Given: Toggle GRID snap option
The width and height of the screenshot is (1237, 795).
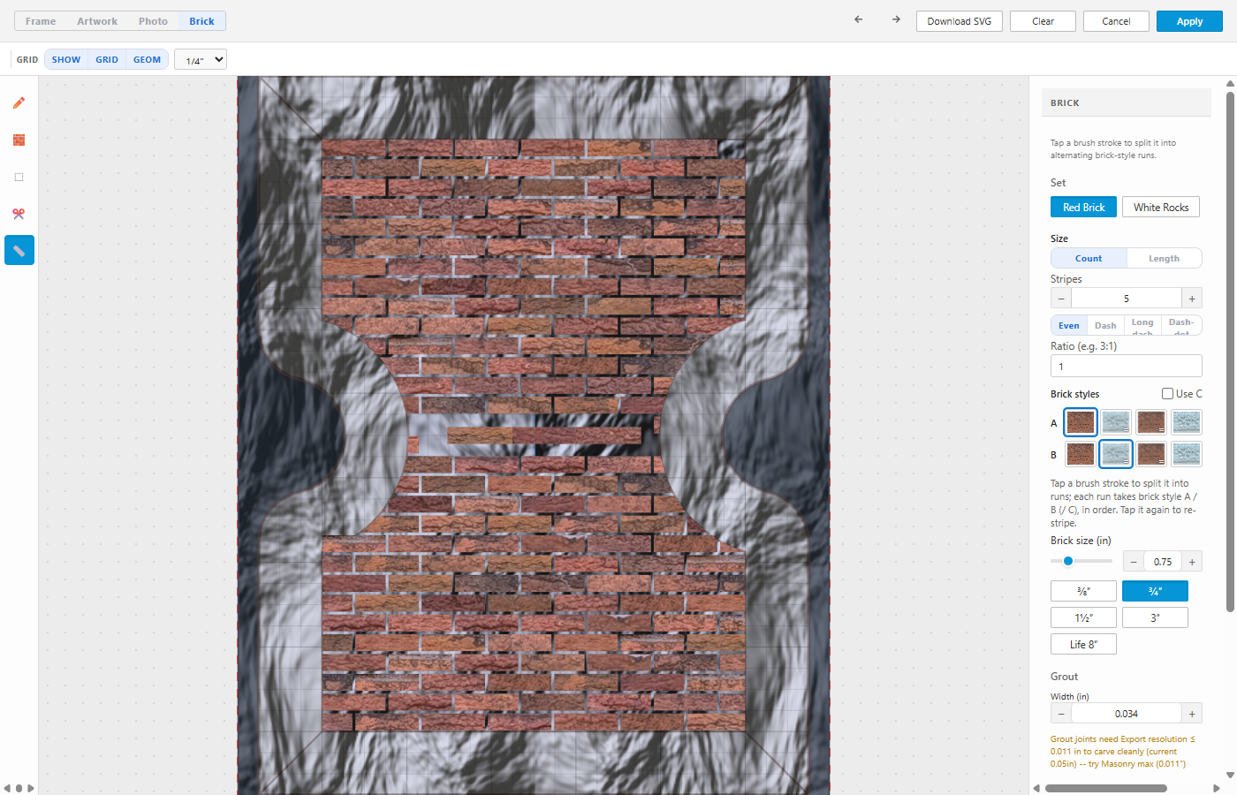Looking at the screenshot, I should tap(107, 60).
